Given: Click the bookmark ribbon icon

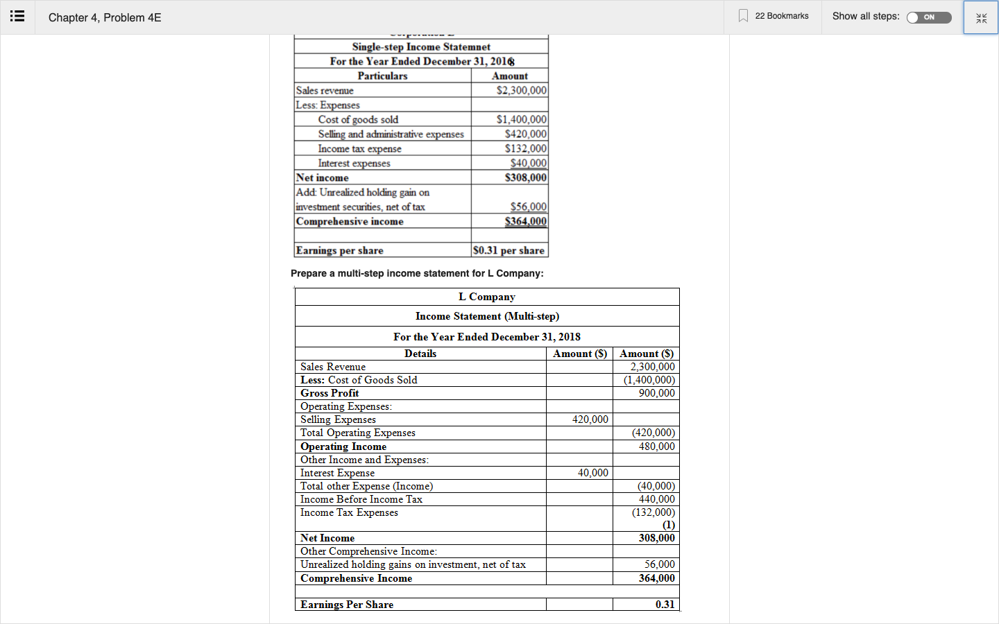Looking at the screenshot, I should pos(743,16).
